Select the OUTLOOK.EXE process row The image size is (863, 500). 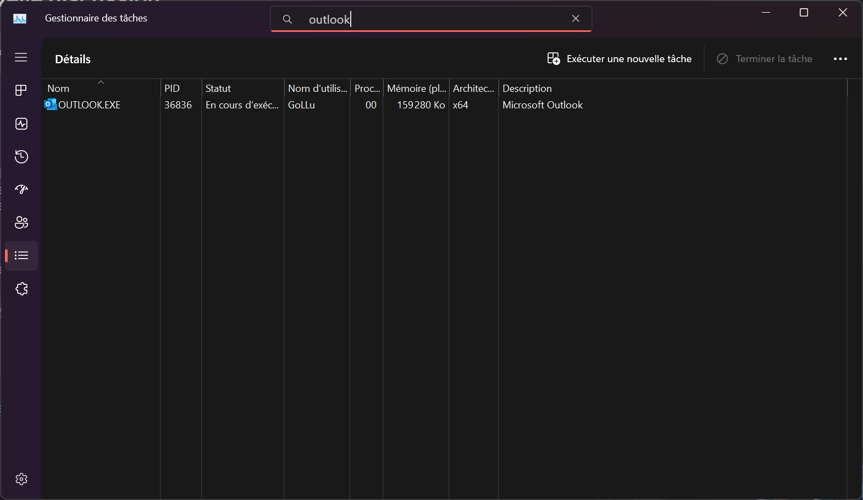point(445,105)
